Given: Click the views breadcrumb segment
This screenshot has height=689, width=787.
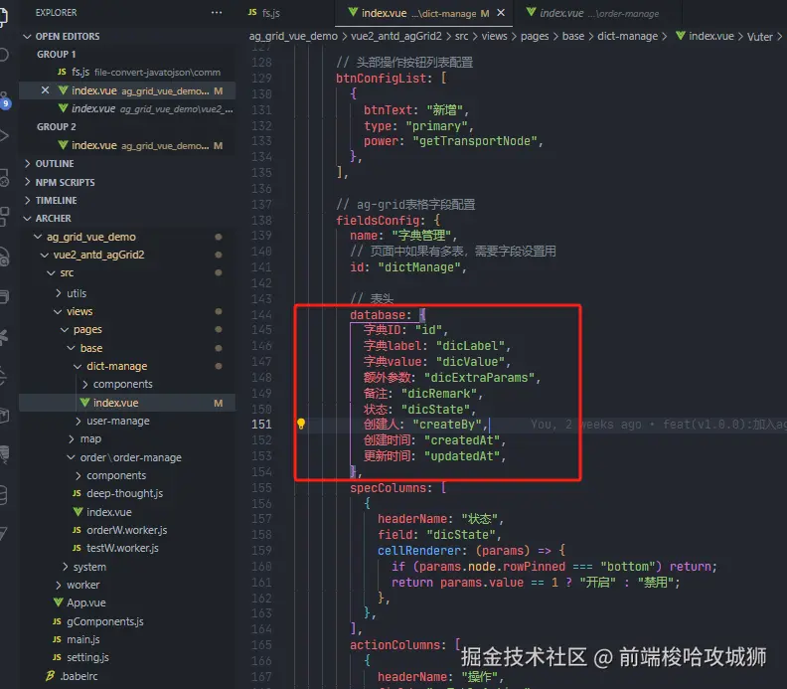Looking at the screenshot, I should (495, 36).
